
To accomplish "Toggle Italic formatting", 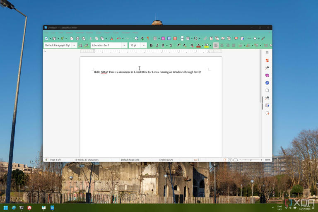I will [157, 46].
